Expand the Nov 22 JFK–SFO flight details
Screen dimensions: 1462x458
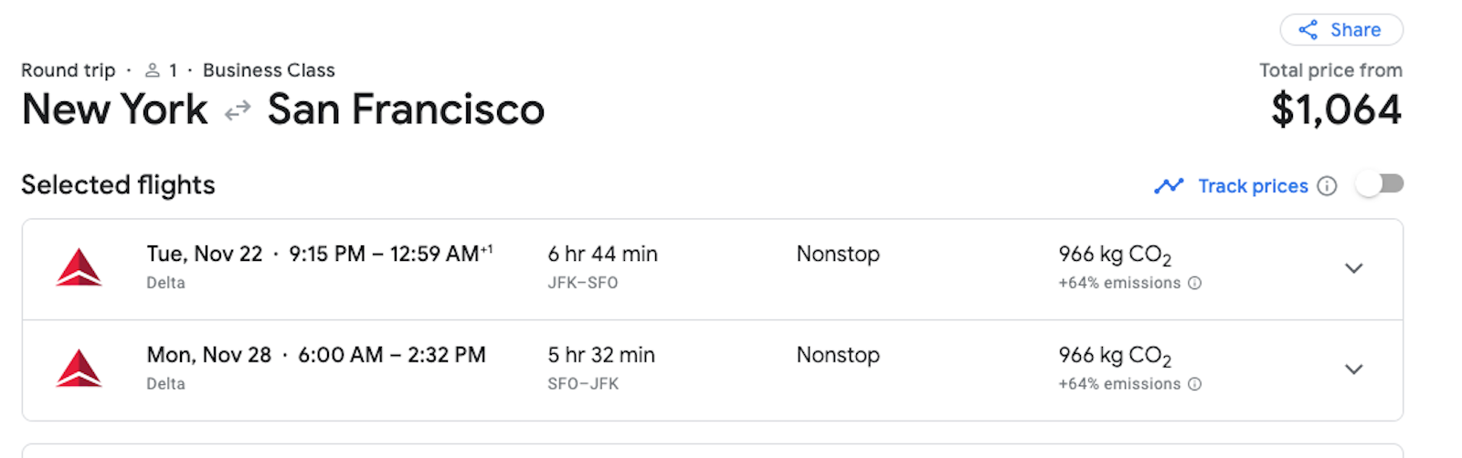(1354, 268)
